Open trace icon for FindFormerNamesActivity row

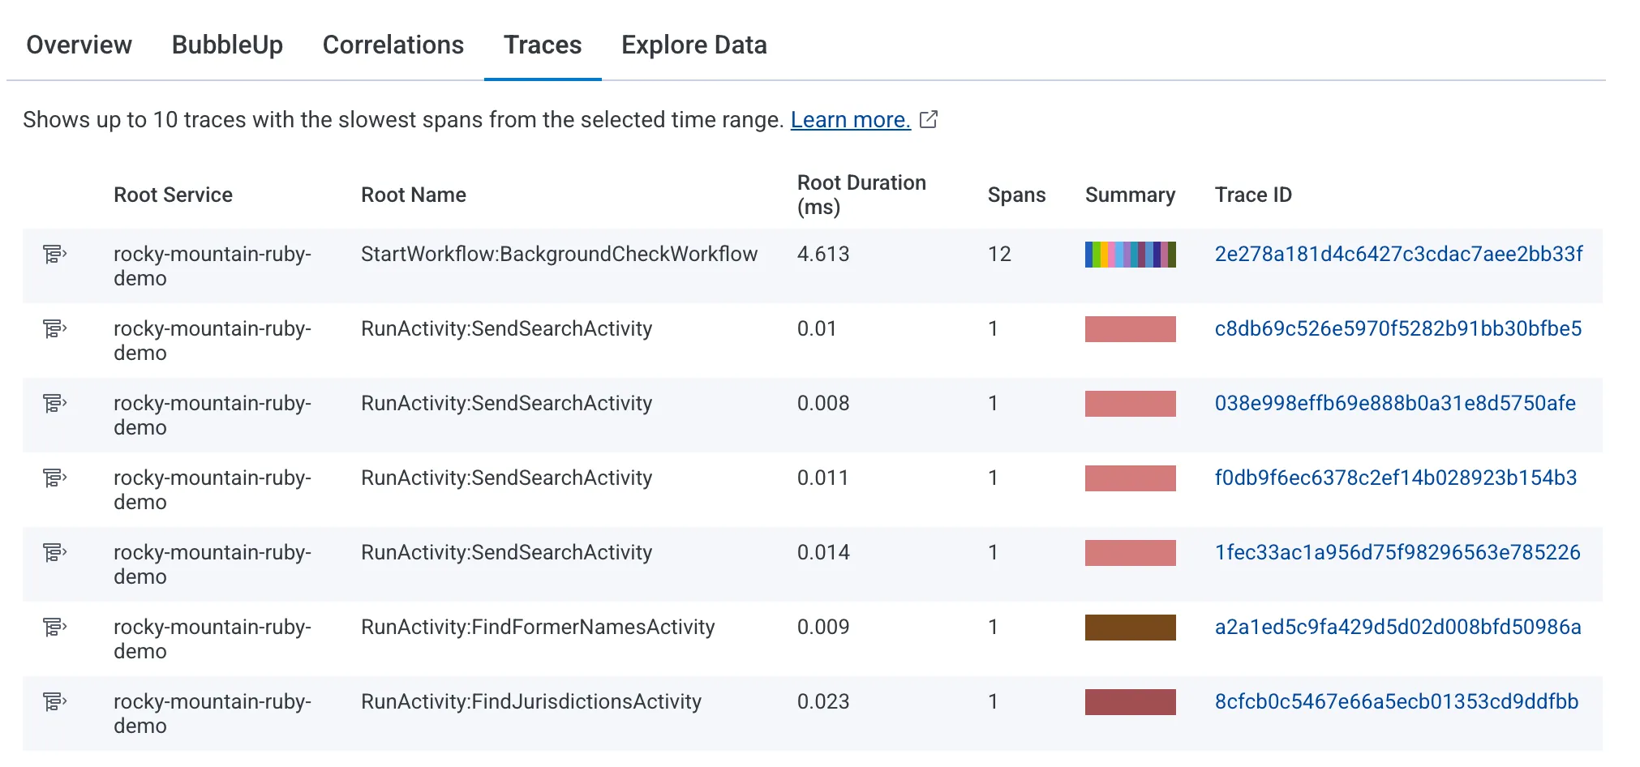point(54,628)
